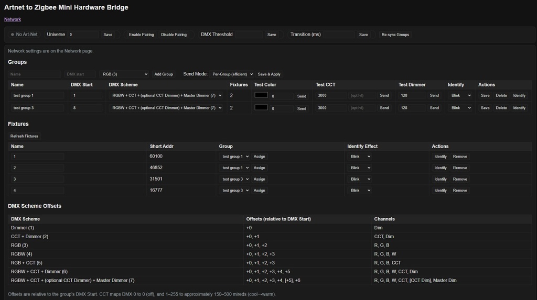Click the Save & Apply button

coord(269,74)
